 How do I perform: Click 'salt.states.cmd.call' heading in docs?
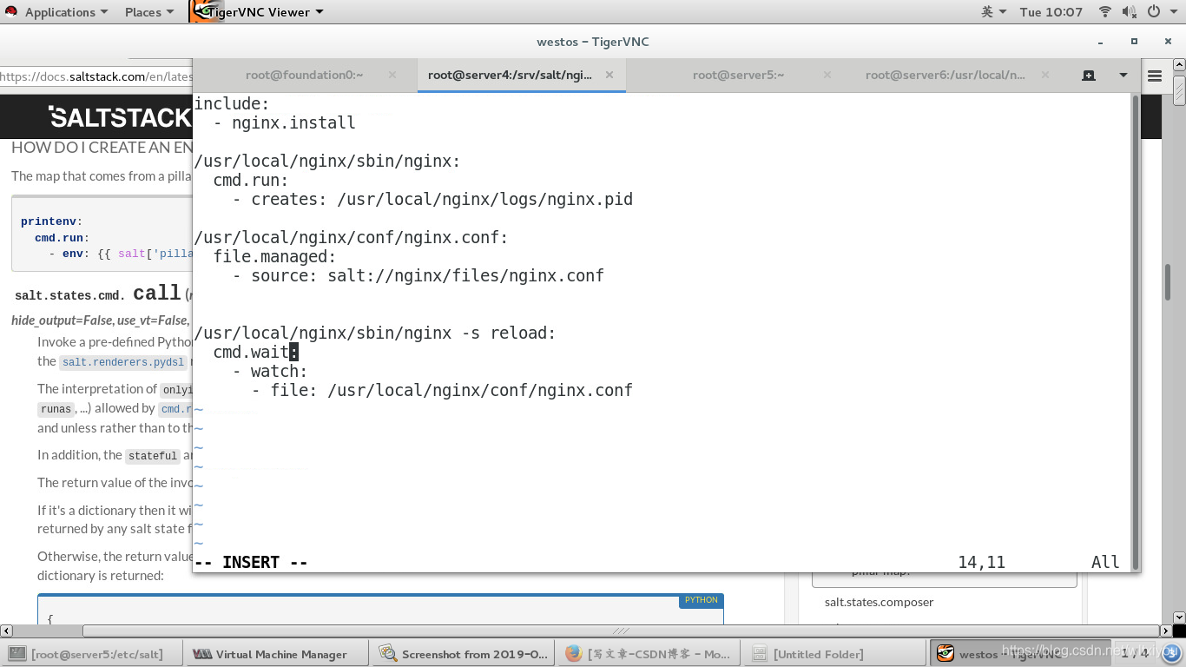pos(97,294)
